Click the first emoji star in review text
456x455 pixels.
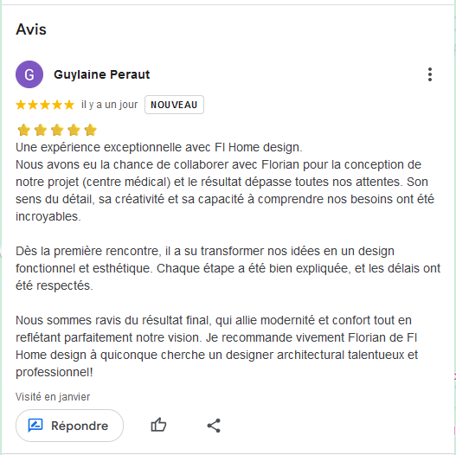[x=24, y=130]
